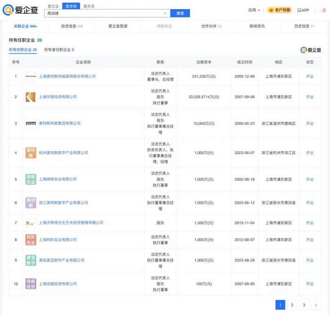Select the 所有曾任职企业 3 sub-tab
The width and height of the screenshot is (330, 315).
click(x=59, y=50)
